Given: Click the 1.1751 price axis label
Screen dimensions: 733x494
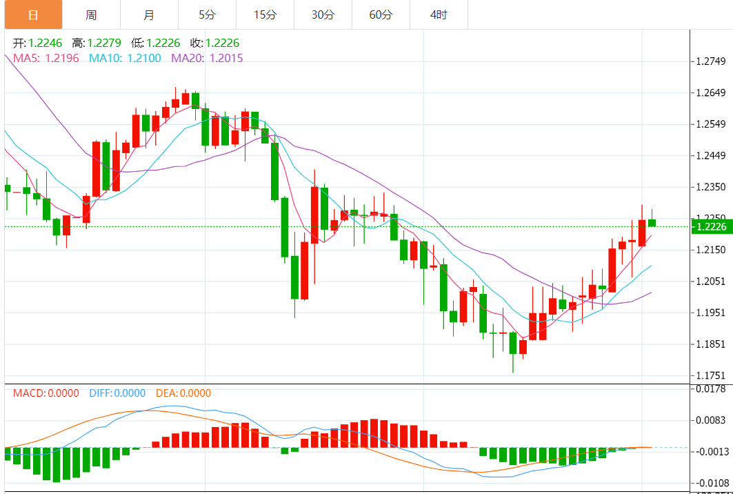Looking at the screenshot, I should click(710, 375).
